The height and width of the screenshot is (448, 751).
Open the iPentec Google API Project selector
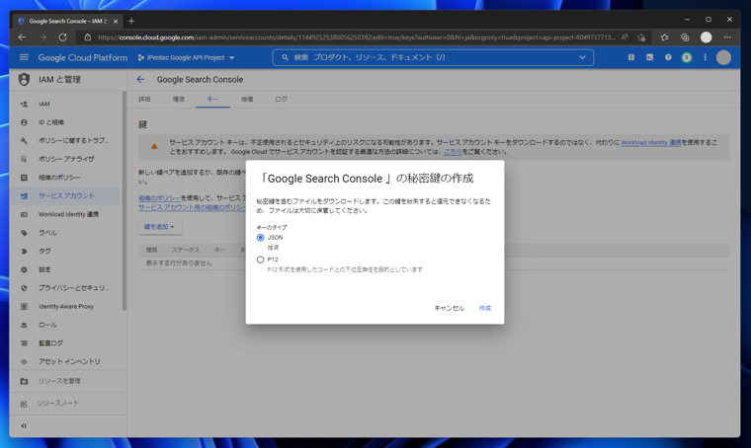click(x=187, y=57)
